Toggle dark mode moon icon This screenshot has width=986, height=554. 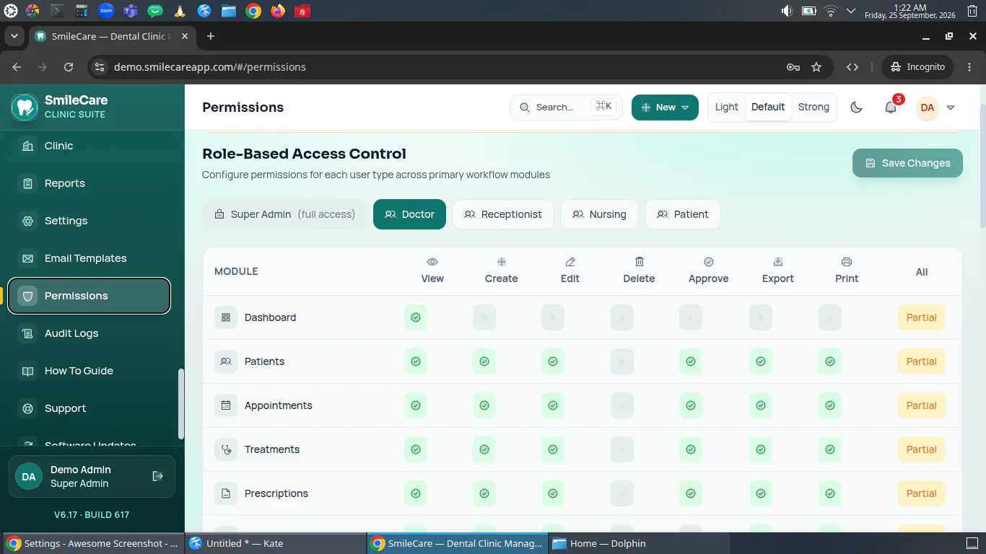pos(856,107)
